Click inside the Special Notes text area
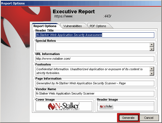The width and height of the screenshot is (162, 123). [92, 47]
